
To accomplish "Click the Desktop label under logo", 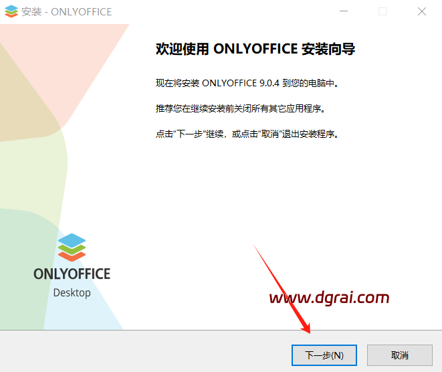I will point(72,292).
